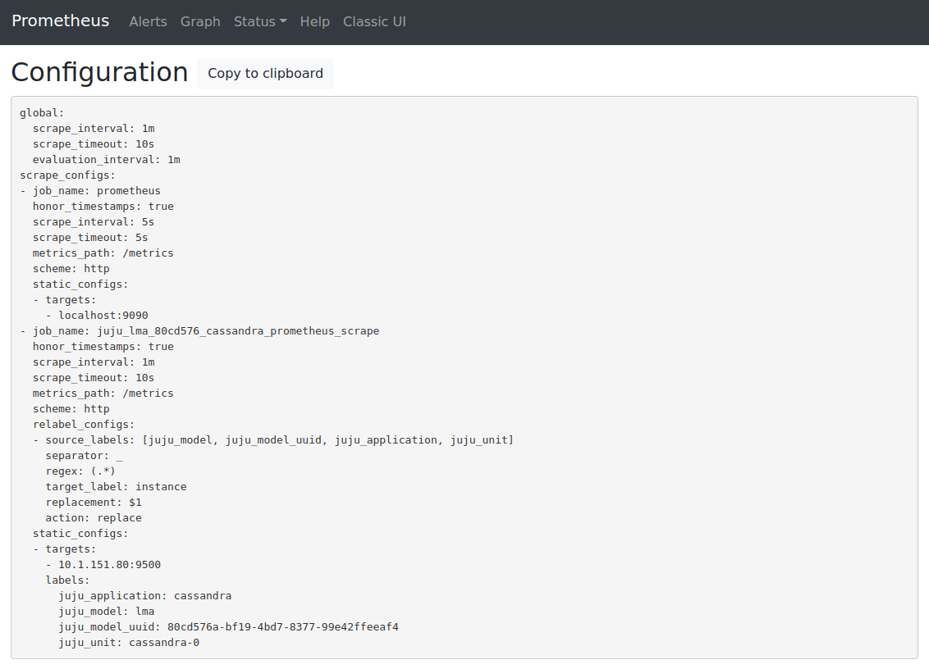Click the Configuration page heading
The image size is (929, 669).
[x=99, y=72]
